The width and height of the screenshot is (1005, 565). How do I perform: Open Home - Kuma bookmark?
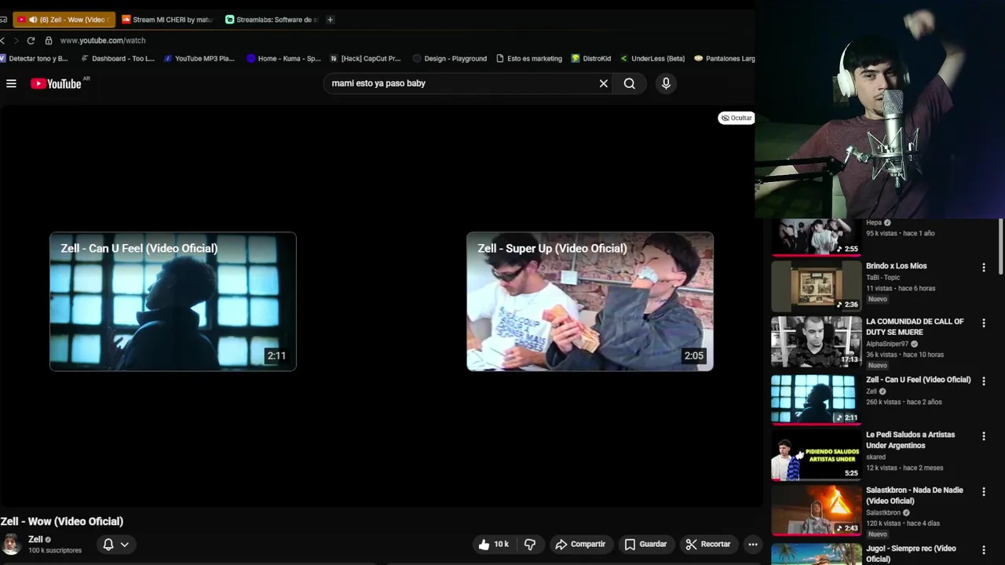click(x=283, y=58)
